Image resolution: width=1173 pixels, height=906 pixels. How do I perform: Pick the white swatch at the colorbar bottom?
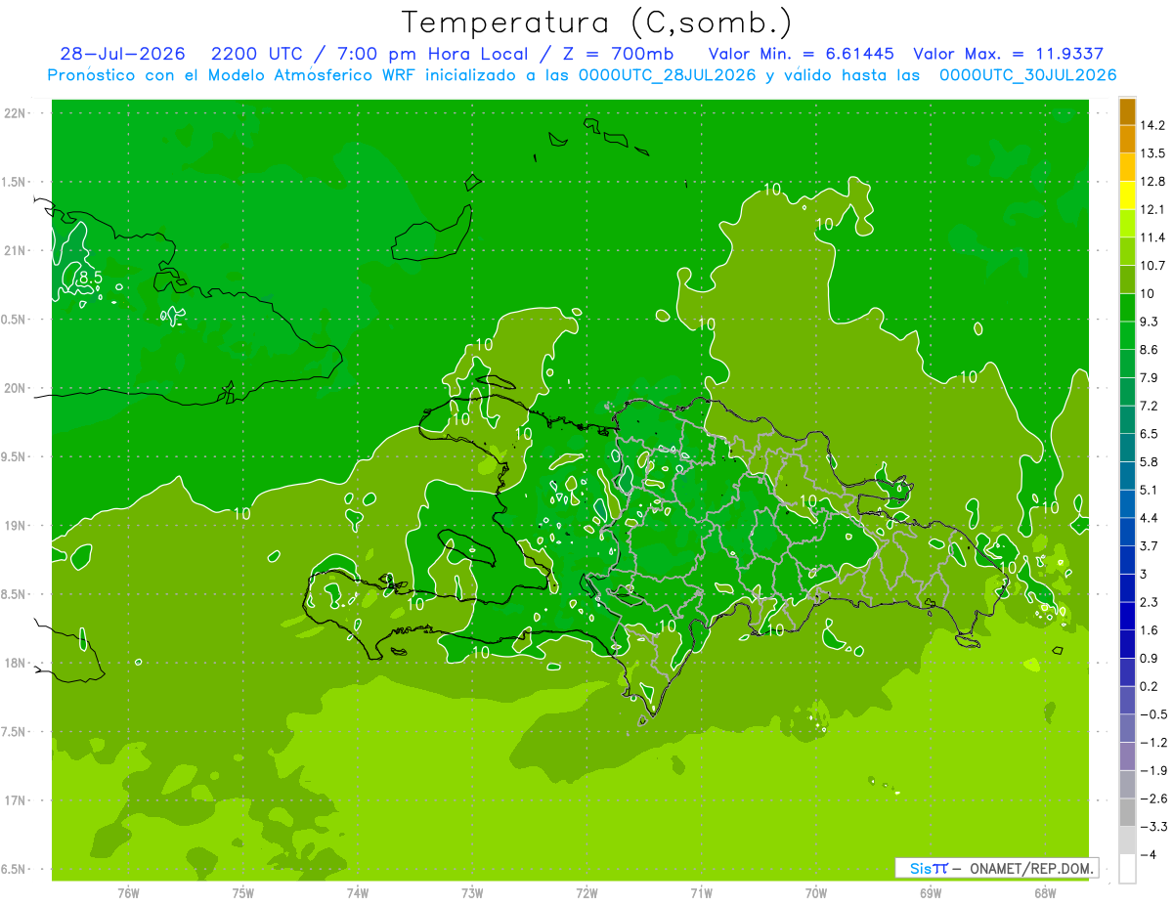tap(1127, 869)
